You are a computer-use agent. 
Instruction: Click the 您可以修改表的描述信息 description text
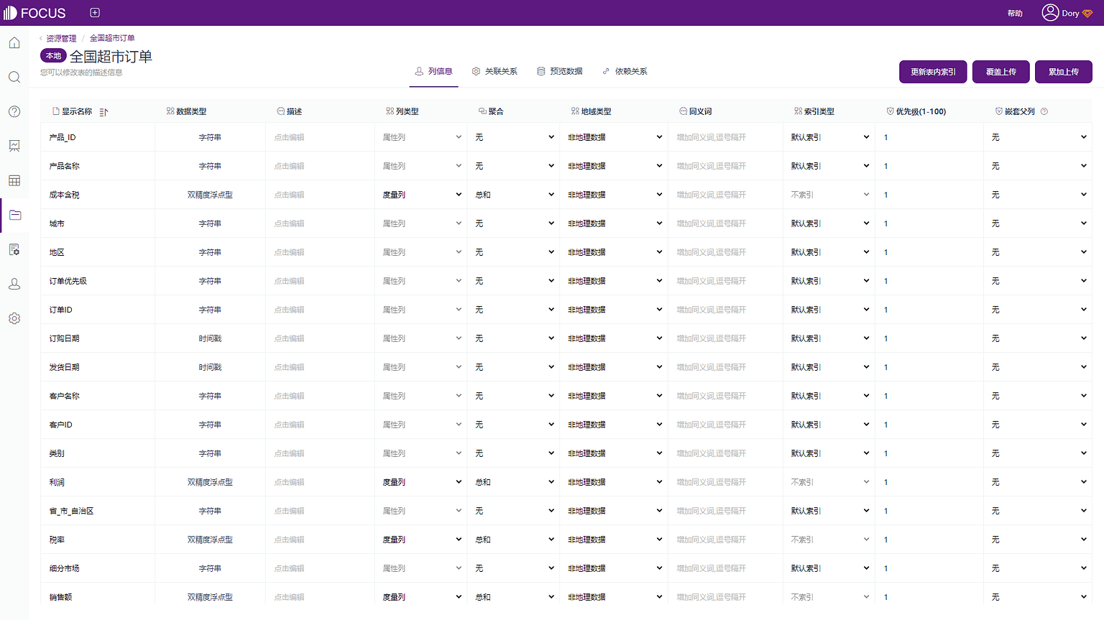coord(81,73)
